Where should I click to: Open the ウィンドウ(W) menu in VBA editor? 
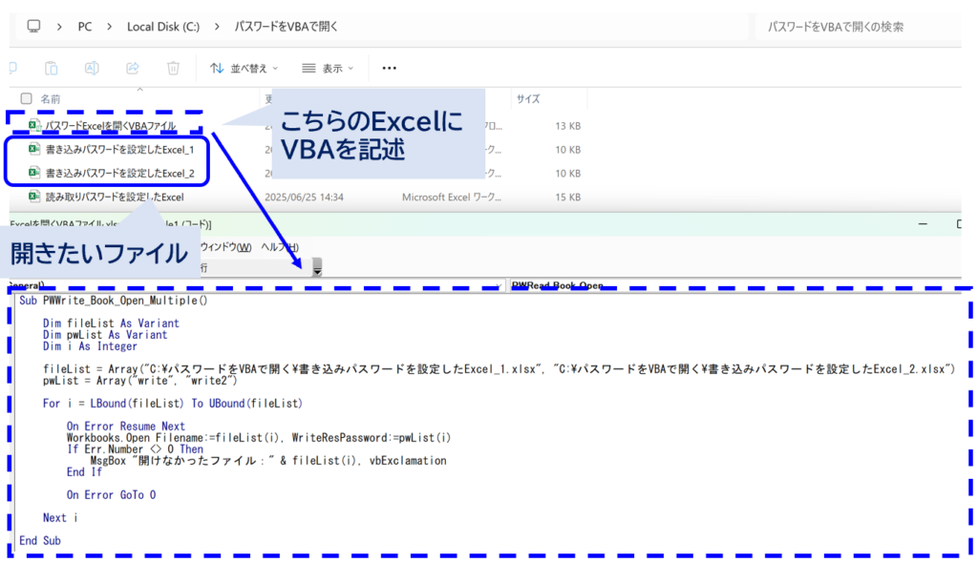(x=225, y=247)
